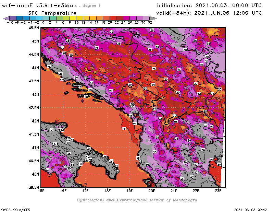Pick the gray above-32 legend arrow swatch
Viewport: 274px width, 212px height.
pyautogui.click(x=153, y=18)
